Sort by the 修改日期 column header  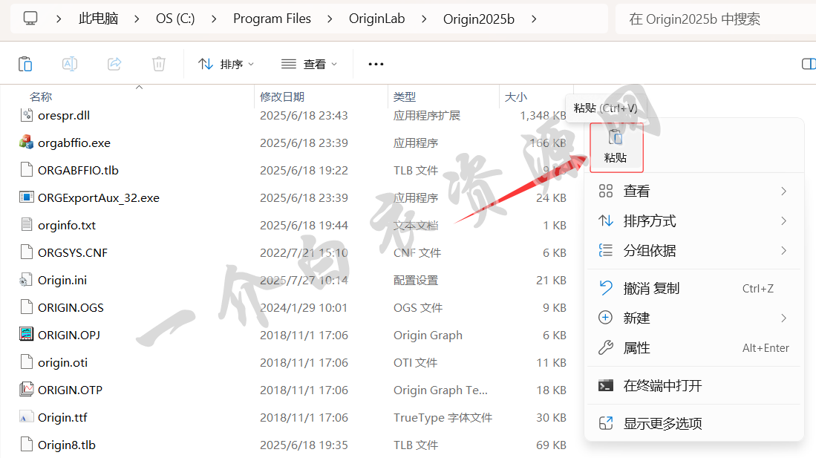282,96
